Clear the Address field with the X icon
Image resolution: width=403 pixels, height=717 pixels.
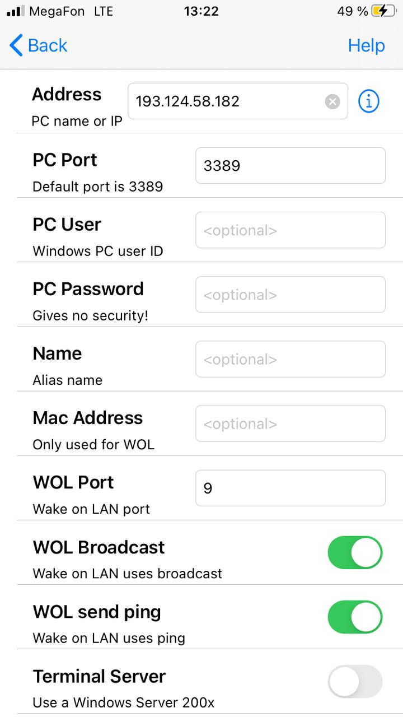332,101
